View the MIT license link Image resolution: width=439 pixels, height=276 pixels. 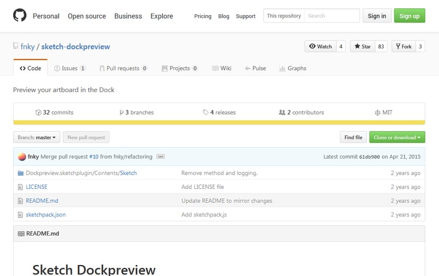tap(384, 113)
